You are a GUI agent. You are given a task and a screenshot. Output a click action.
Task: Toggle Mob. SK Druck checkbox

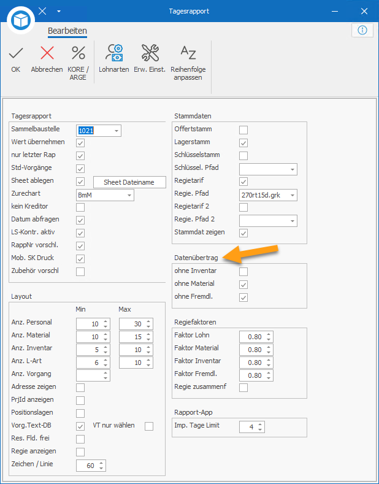click(x=80, y=259)
